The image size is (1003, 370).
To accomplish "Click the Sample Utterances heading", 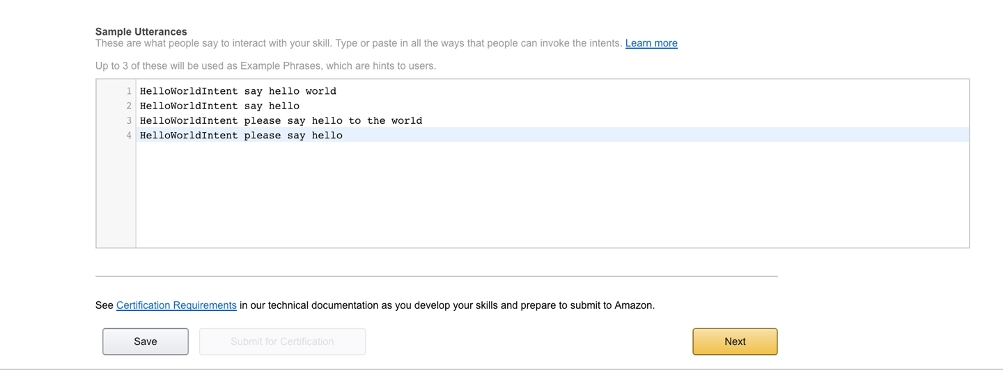I will [141, 31].
